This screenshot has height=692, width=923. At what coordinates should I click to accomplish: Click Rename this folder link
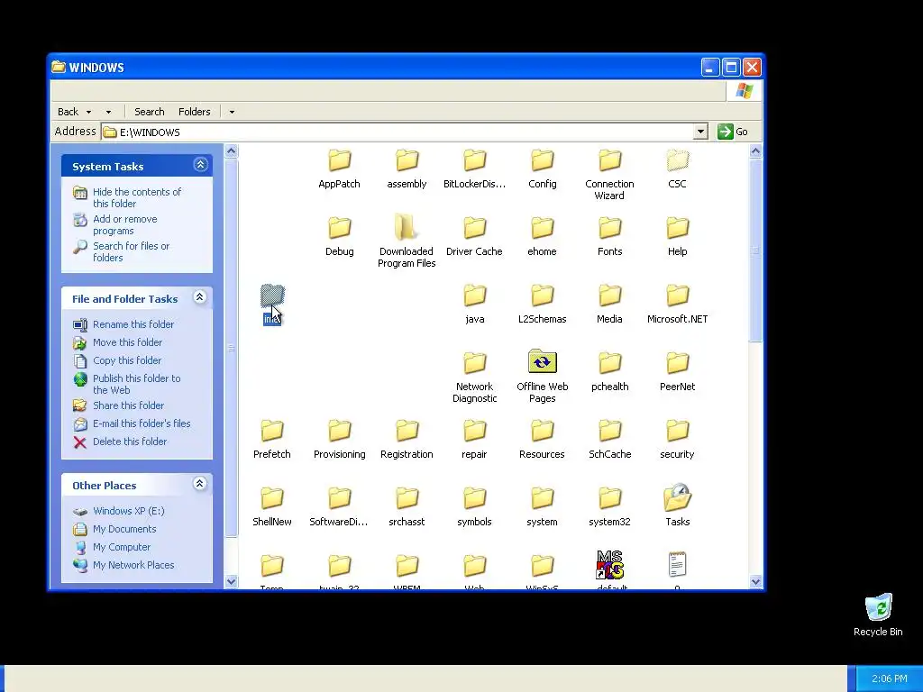(133, 324)
